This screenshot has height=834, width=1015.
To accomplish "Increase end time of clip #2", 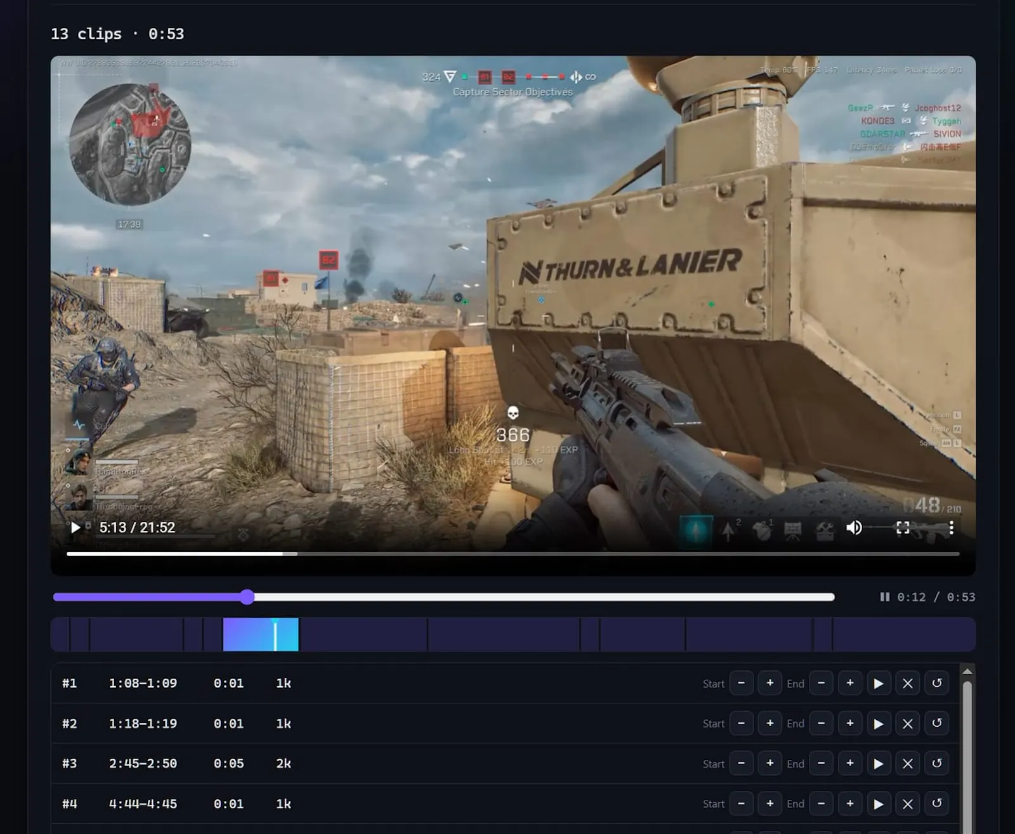I will (850, 723).
